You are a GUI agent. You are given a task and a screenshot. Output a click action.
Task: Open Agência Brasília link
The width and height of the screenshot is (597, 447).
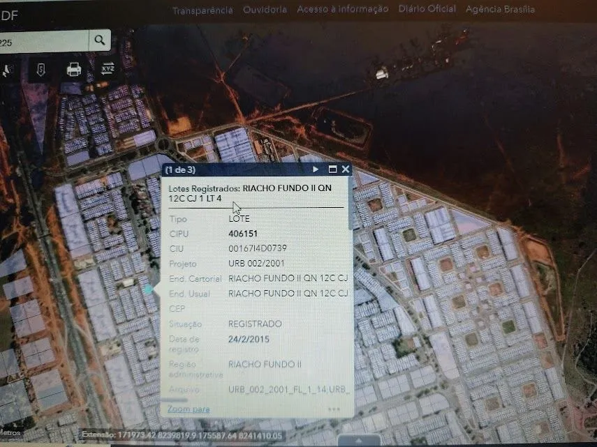pos(500,9)
